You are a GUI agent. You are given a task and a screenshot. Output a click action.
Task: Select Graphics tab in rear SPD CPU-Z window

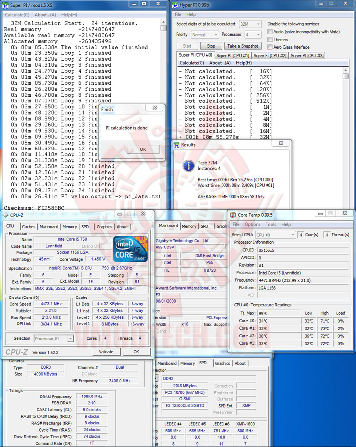pos(222,363)
